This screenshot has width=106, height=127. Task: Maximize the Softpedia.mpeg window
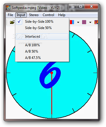click(x=81, y=7)
